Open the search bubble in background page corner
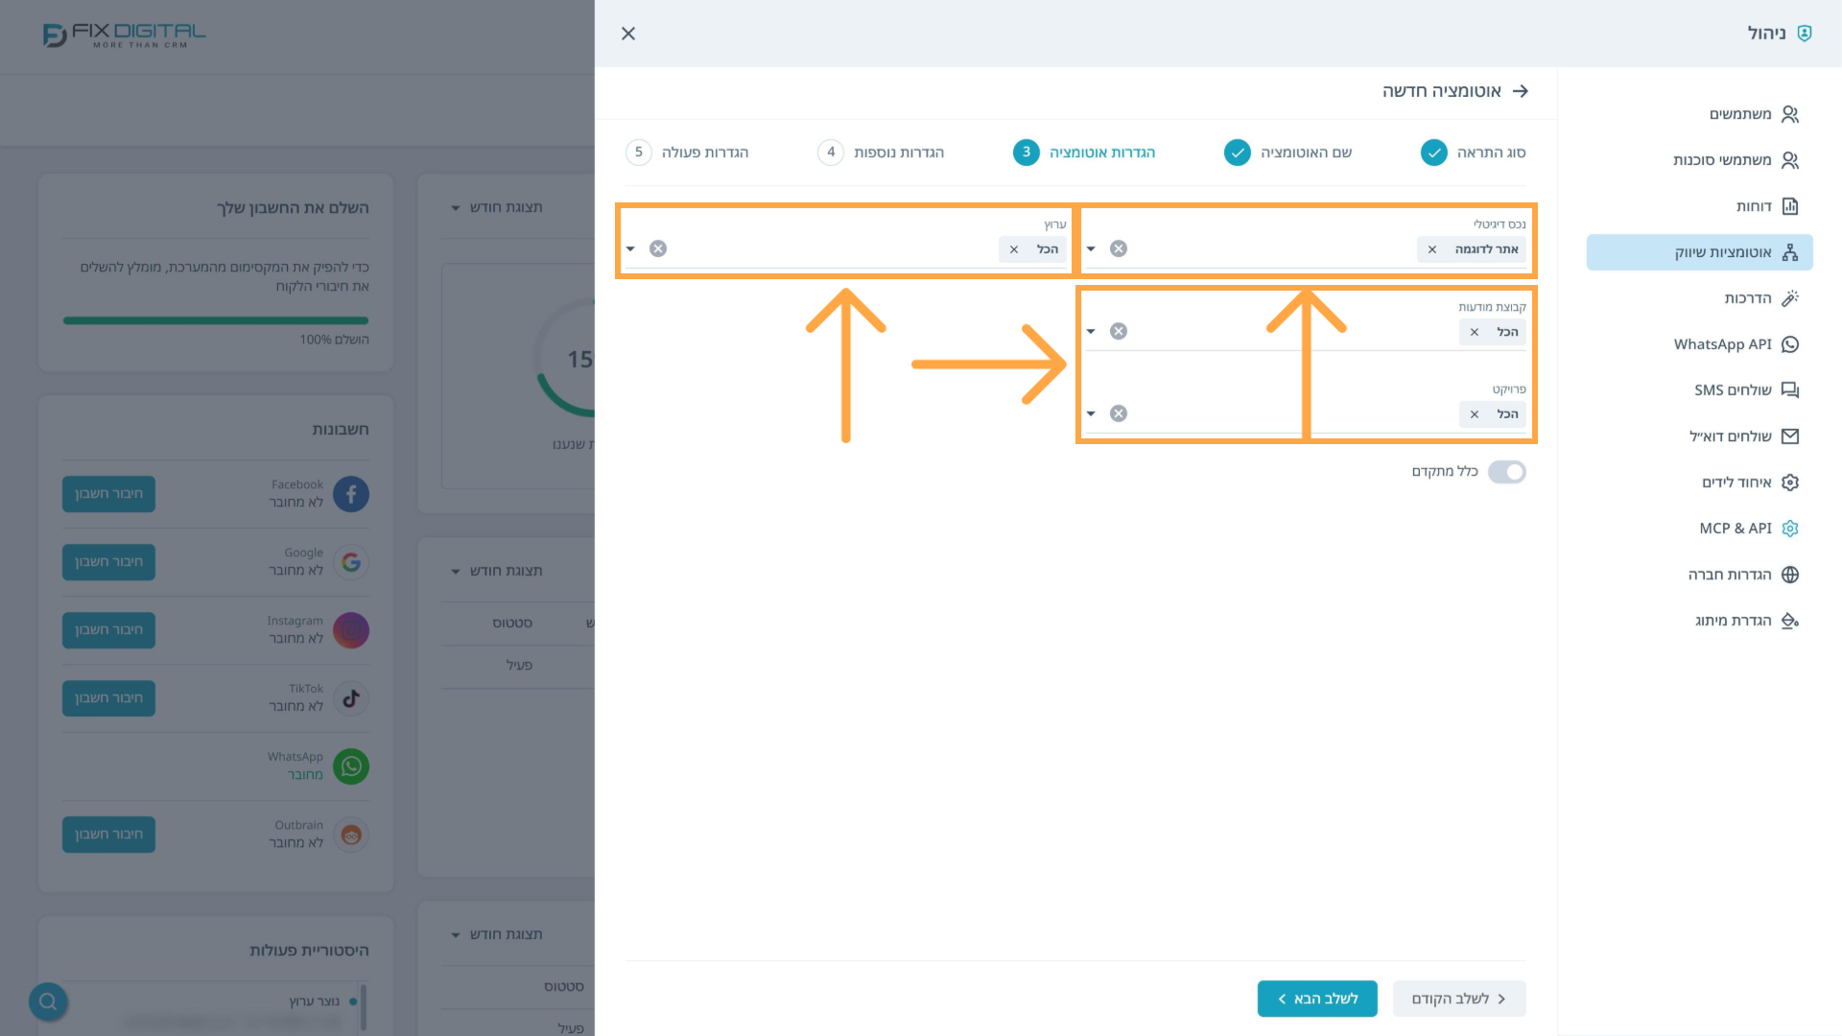Screen dimensions: 1842x1036 [x=48, y=1001]
